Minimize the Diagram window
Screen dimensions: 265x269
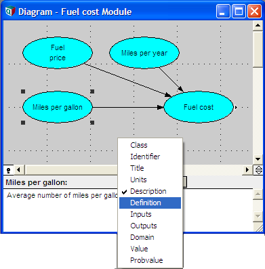tap(223, 12)
